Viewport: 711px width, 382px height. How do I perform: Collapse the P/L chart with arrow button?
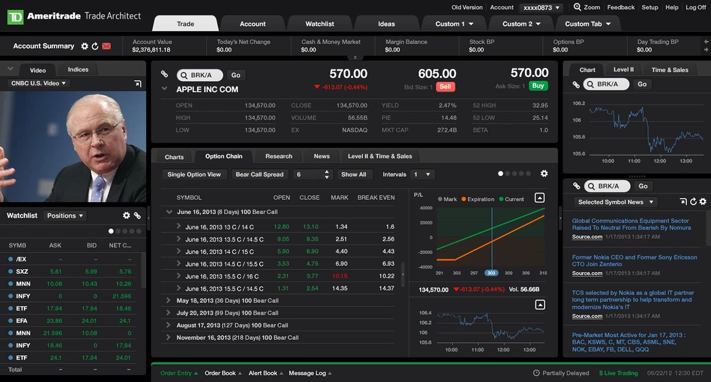[x=539, y=198]
